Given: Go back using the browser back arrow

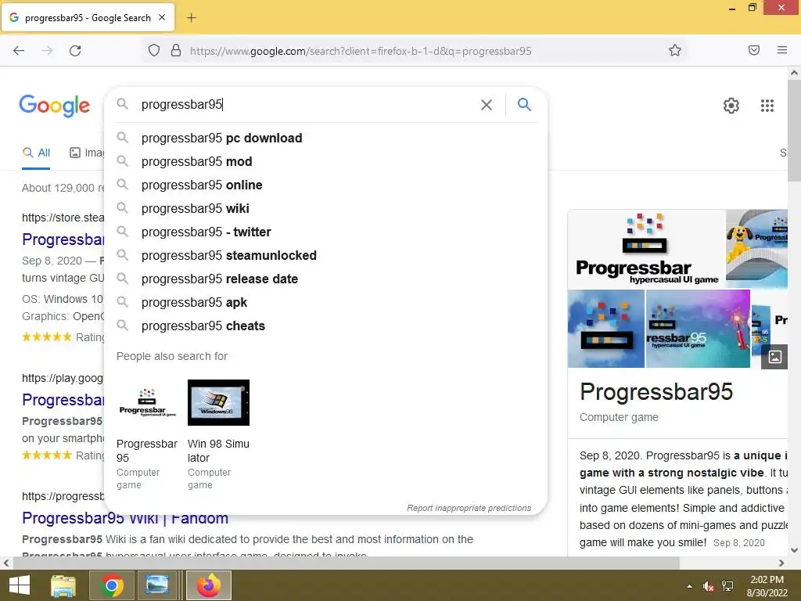Looking at the screenshot, I should point(19,51).
